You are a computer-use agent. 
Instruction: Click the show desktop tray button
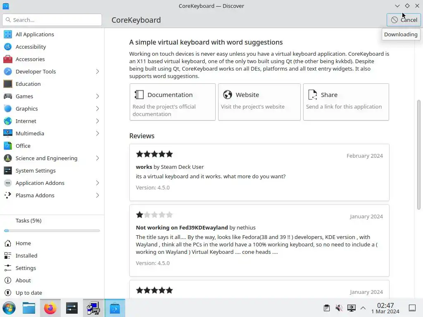tap(412, 308)
